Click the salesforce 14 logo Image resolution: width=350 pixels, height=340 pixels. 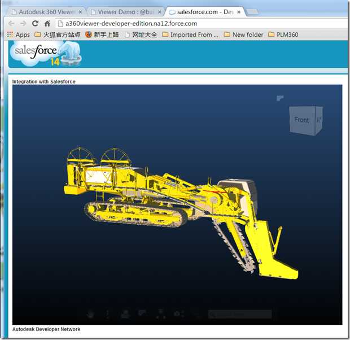click(46, 54)
